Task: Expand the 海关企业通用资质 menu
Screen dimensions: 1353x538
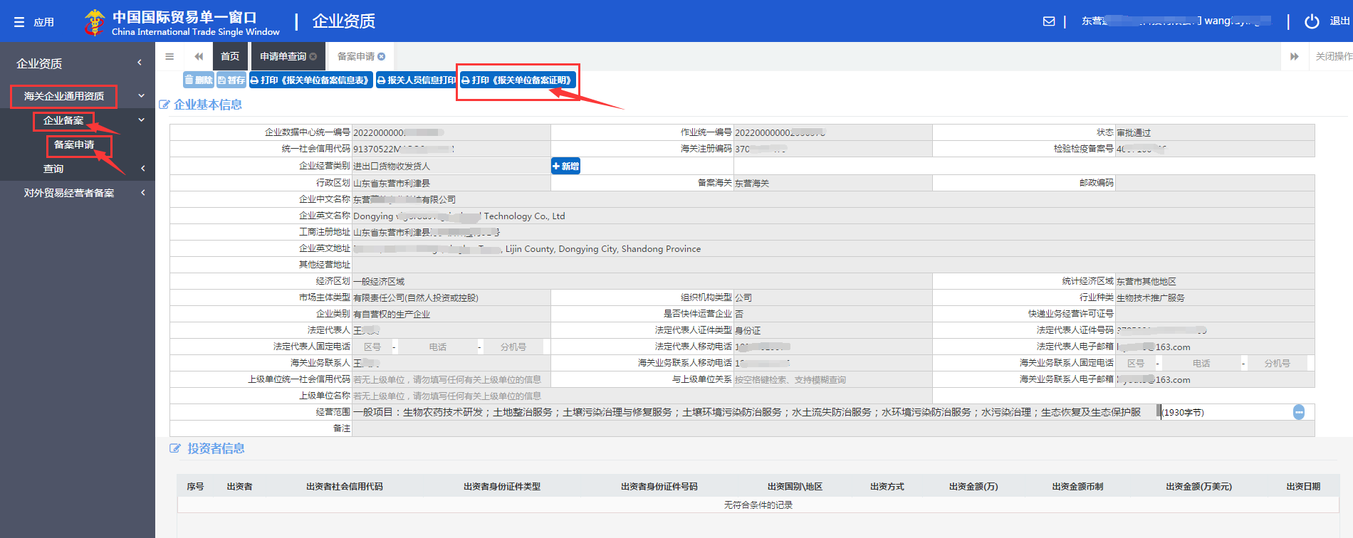Action: coord(63,96)
